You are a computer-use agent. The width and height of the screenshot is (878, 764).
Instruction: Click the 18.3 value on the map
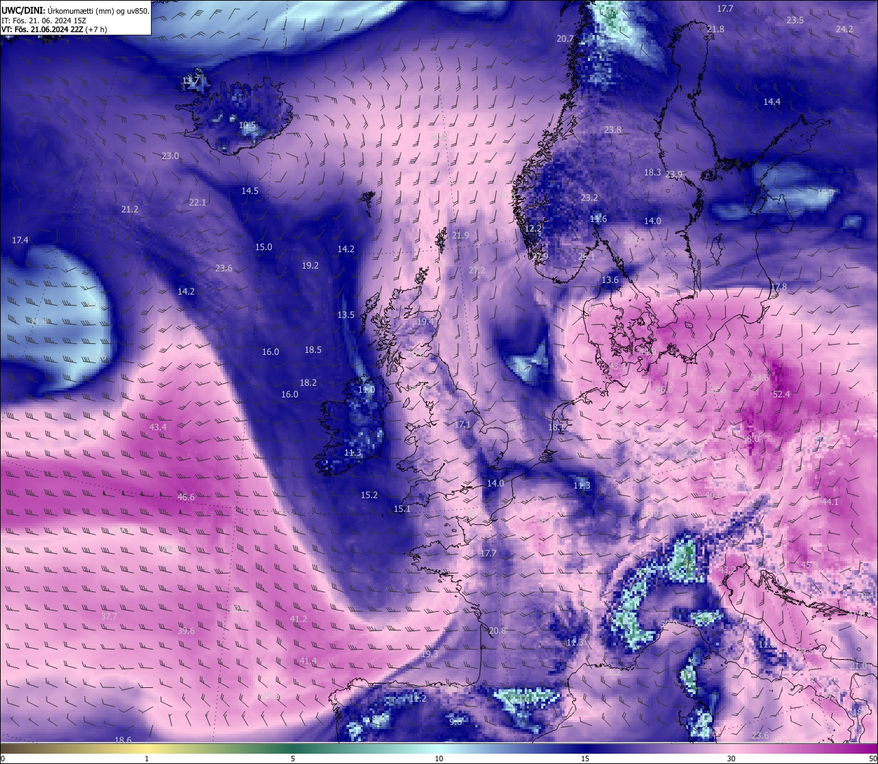coord(652,172)
